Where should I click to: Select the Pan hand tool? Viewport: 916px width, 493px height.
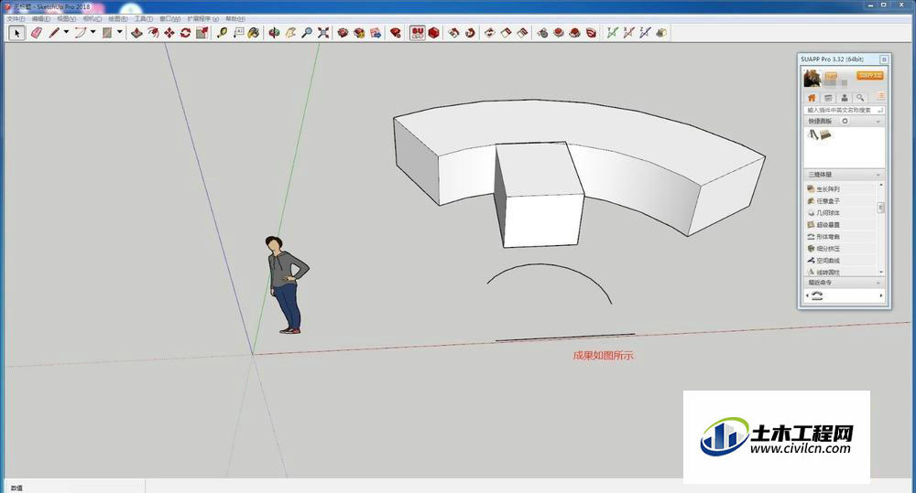point(290,33)
